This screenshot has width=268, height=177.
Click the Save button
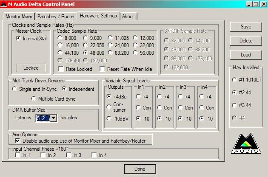coord(246,27)
